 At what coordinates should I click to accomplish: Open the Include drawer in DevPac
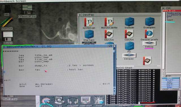tap(129, 23)
